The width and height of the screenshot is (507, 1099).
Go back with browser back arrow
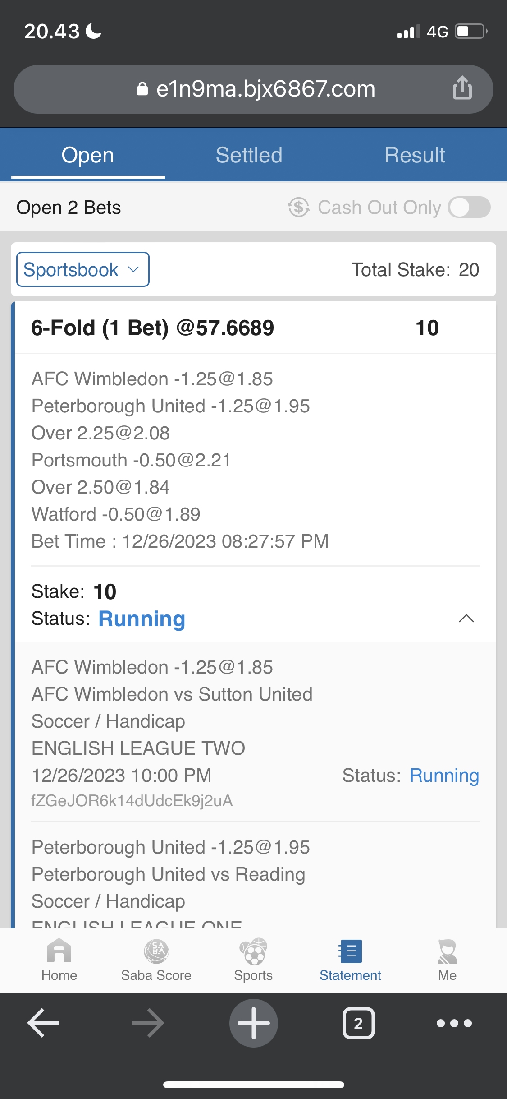tap(44, 1023)
